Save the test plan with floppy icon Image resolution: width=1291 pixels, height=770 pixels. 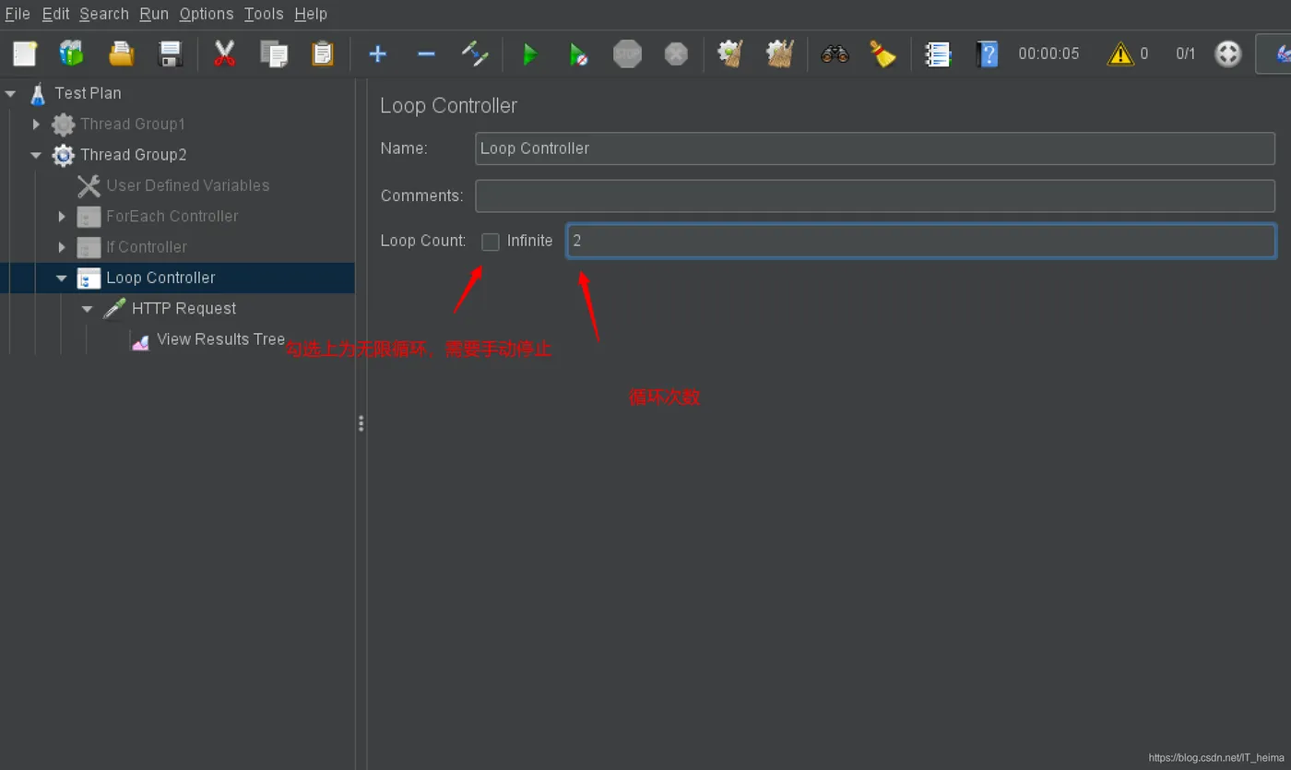click(171, 53)
